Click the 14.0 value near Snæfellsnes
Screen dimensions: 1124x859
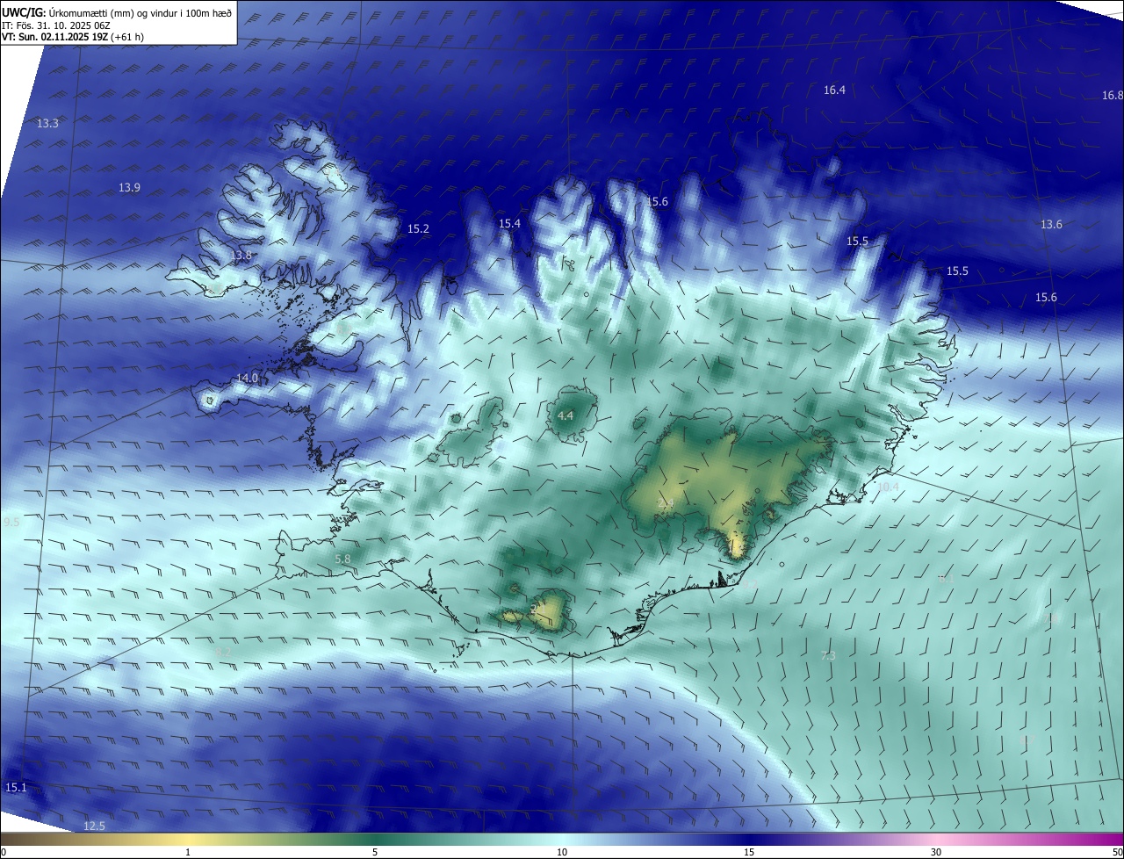[x=248, y=379]
